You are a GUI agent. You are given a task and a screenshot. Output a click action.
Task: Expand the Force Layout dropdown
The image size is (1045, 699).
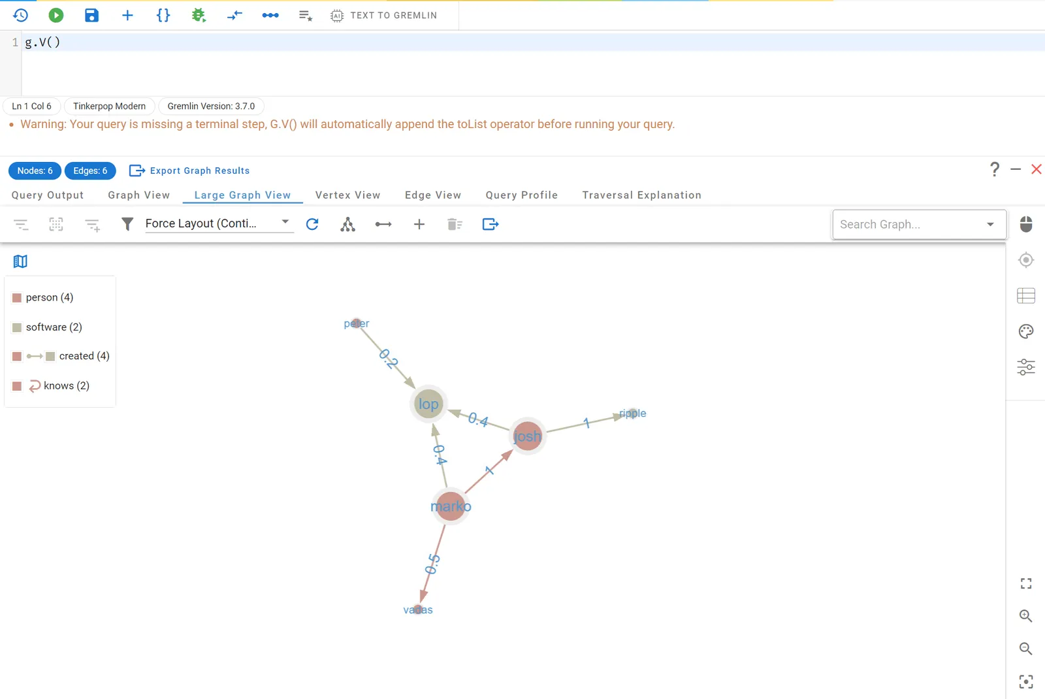[x=219, y=223]
